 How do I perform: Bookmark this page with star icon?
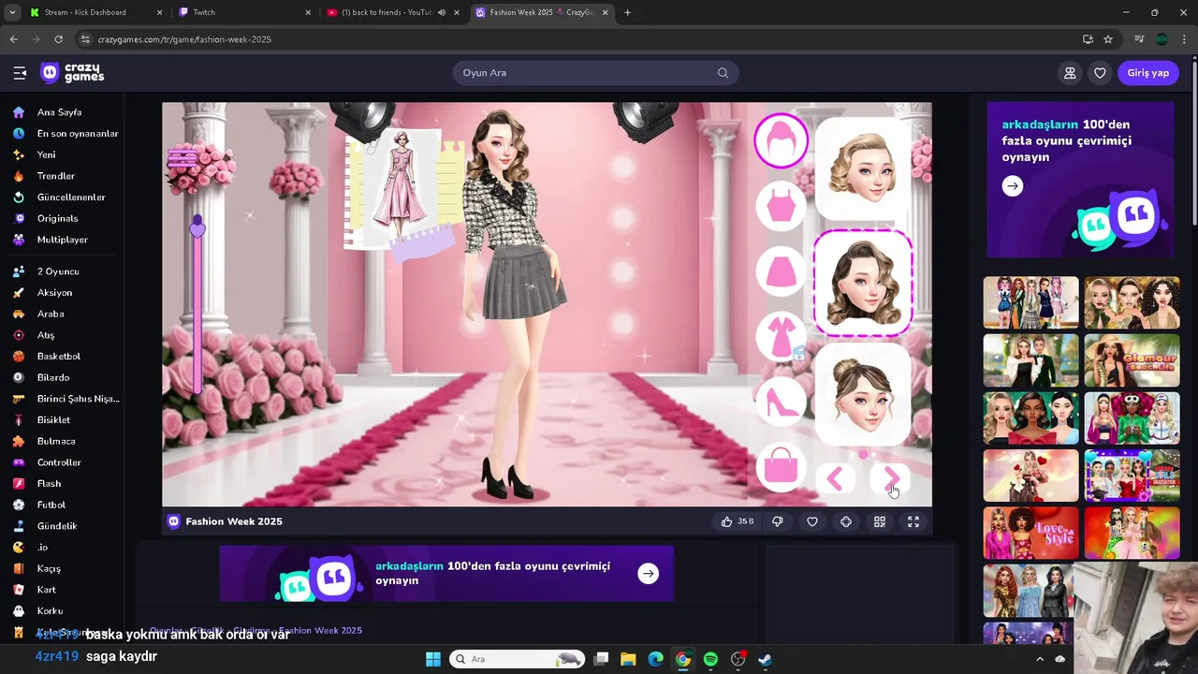1108,39
